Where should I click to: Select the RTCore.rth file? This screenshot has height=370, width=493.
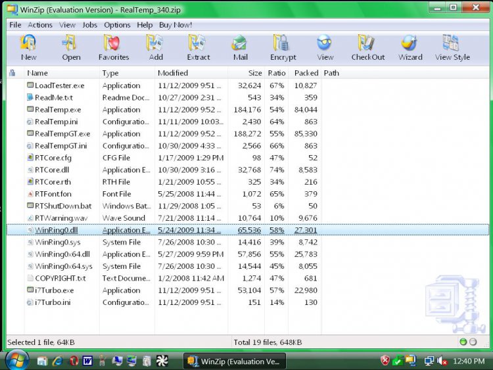(x=53, y=182)
